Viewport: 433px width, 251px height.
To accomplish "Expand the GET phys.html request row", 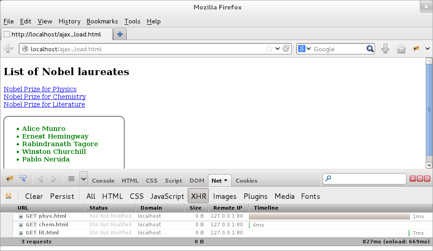I will [21, 216].
